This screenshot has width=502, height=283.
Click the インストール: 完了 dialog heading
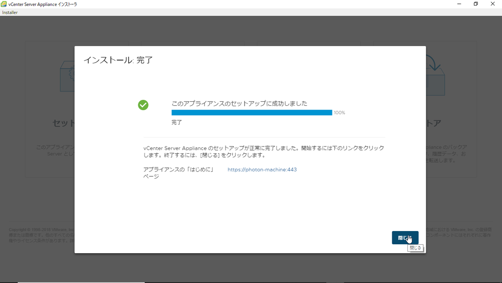(119, 60)
